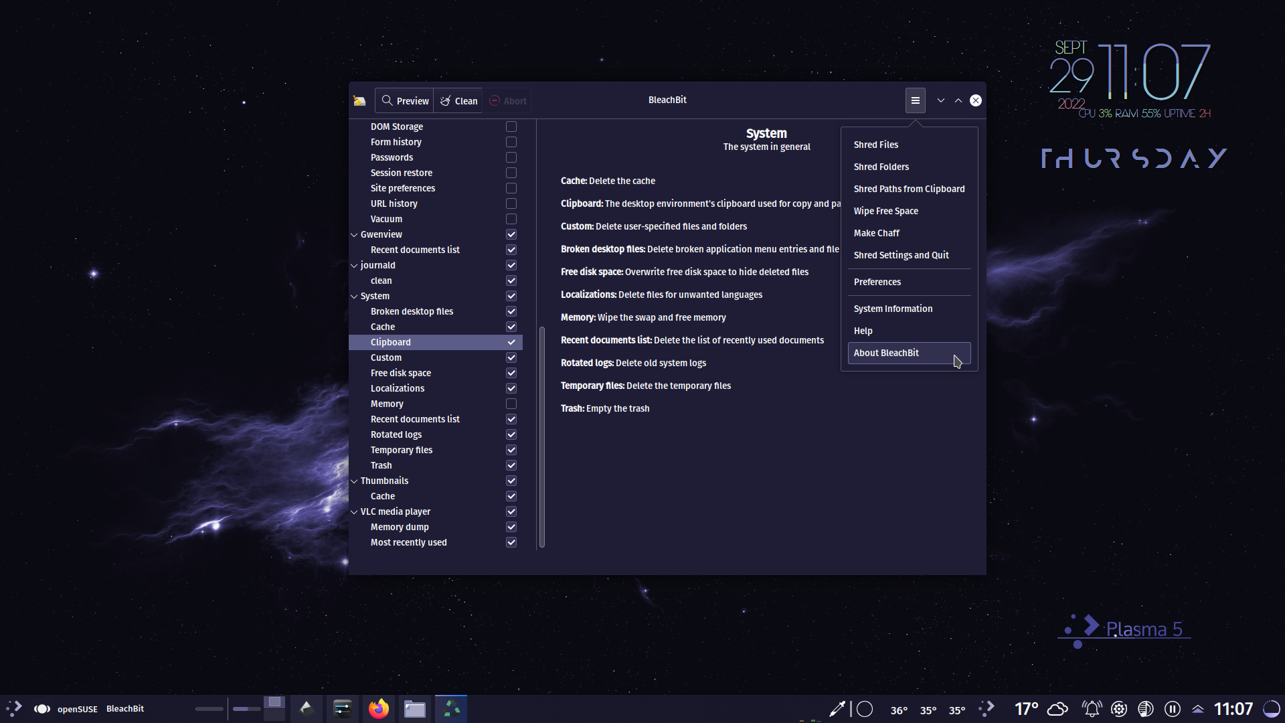Image resolution: width=1285 pixels, height=723 pixels.
Task: Enable the Form history checkbox
Action: click(511, 142)
